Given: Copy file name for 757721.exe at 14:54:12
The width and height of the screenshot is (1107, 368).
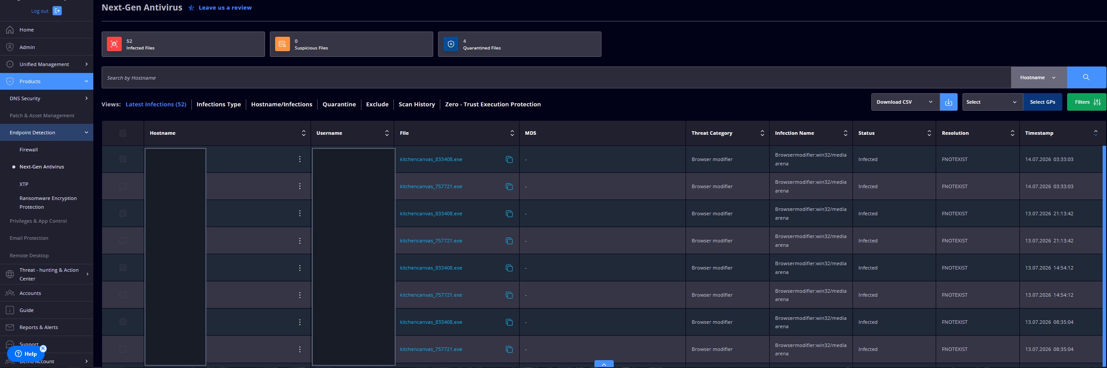Looking at the screenshot, I should pos(509,295).
